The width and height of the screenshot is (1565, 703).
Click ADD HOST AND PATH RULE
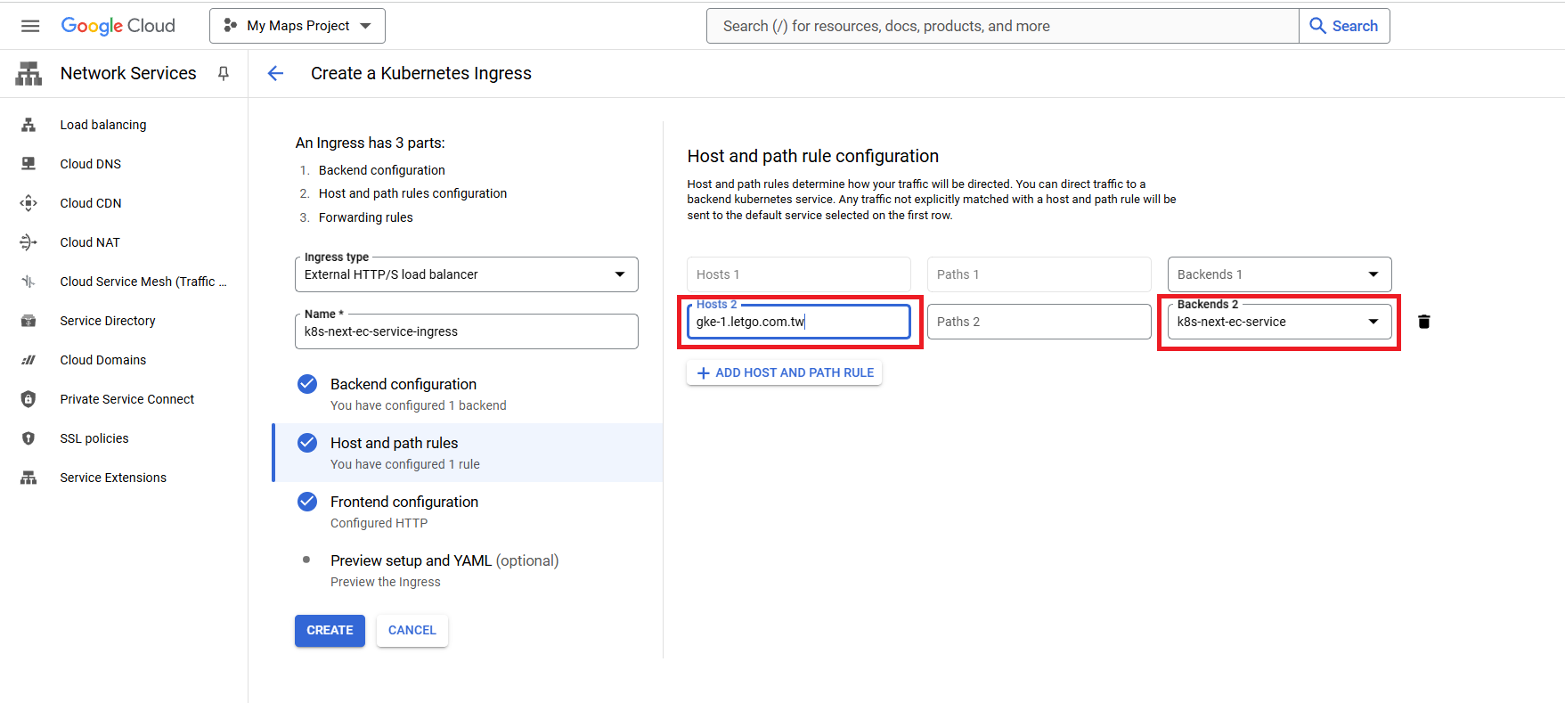(785, 372)
